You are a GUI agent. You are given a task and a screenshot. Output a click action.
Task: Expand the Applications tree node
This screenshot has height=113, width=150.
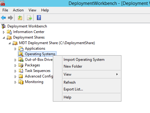pos(15,49)
